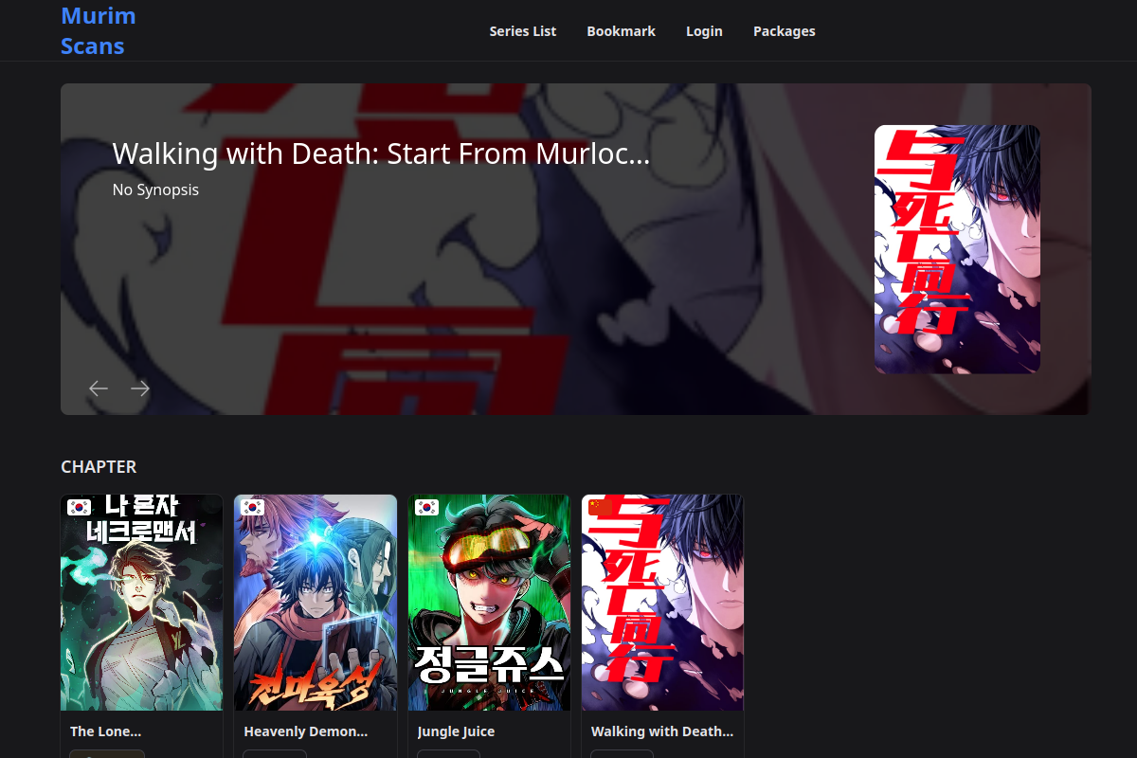Open the Series List page

[x=523, y=31]
